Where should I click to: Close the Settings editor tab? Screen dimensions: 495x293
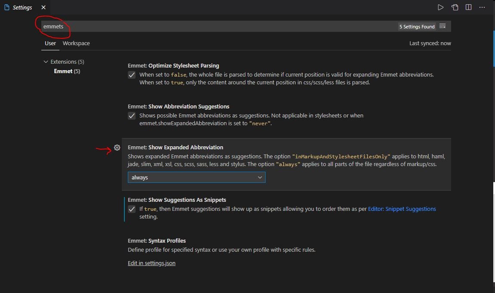tap(43, 7)
